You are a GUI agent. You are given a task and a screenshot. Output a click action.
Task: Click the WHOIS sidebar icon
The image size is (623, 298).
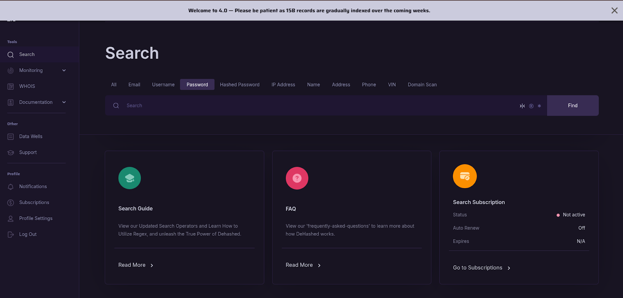point(11,86)
